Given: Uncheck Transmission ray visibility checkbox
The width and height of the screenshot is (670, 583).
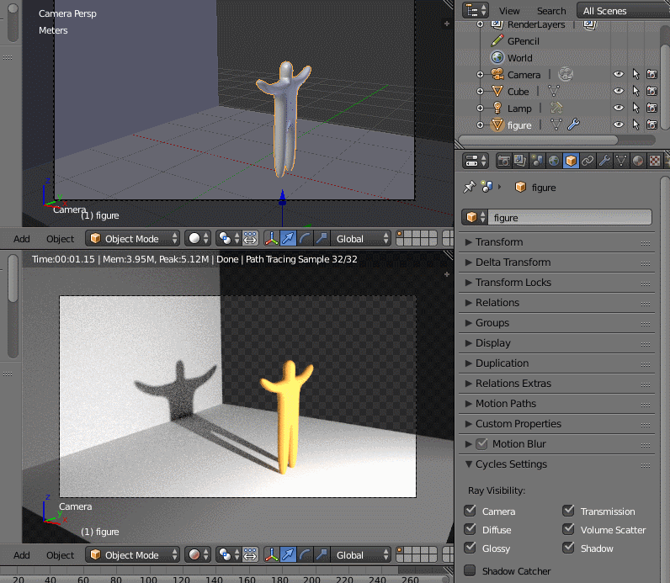Looking at the screenshot, I should tap(568, 511).
